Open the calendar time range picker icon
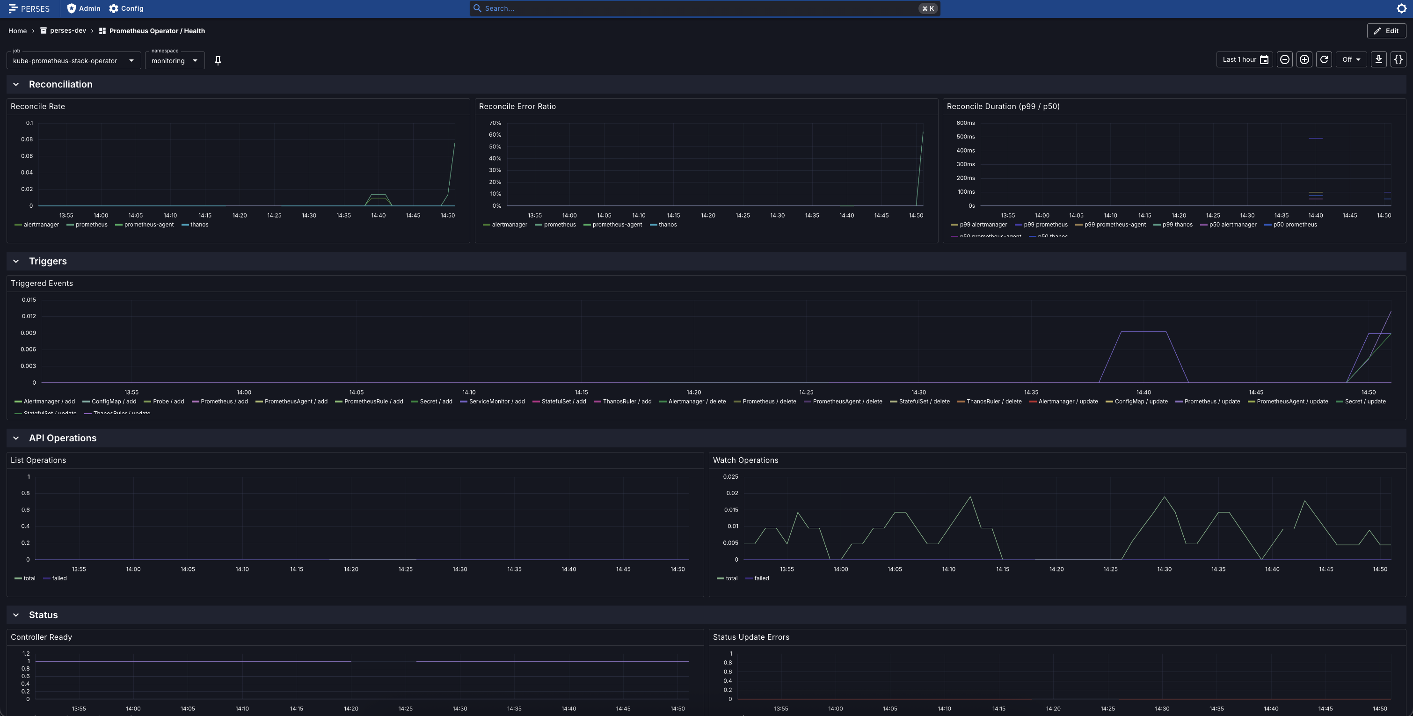 pyautogui.click(x=1264, y=60)
